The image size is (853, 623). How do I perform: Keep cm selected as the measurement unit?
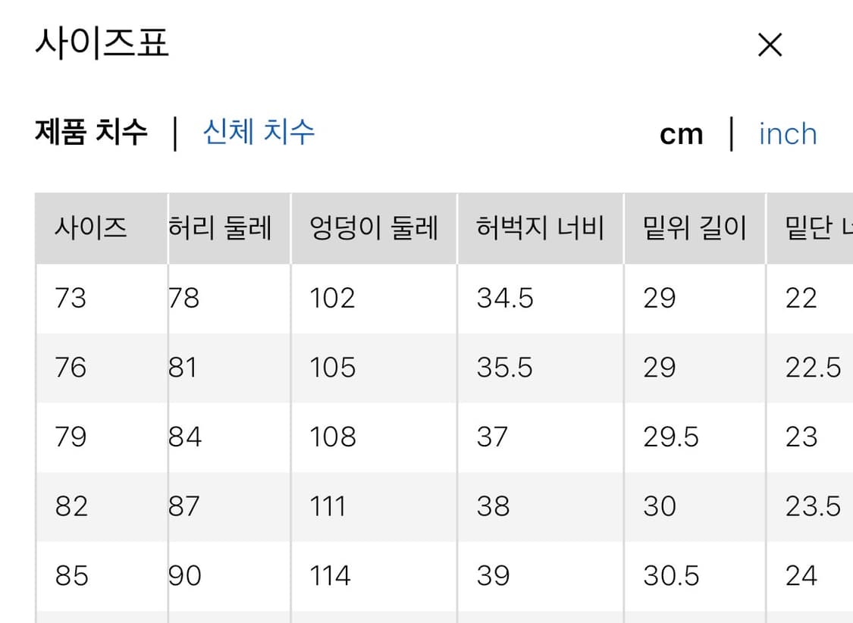[681, 133]
